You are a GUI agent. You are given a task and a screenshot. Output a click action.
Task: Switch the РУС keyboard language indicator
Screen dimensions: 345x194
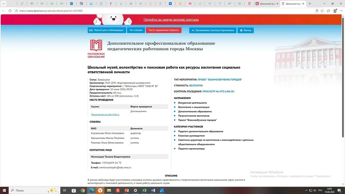pyautogui.click(x=320, y=191)
